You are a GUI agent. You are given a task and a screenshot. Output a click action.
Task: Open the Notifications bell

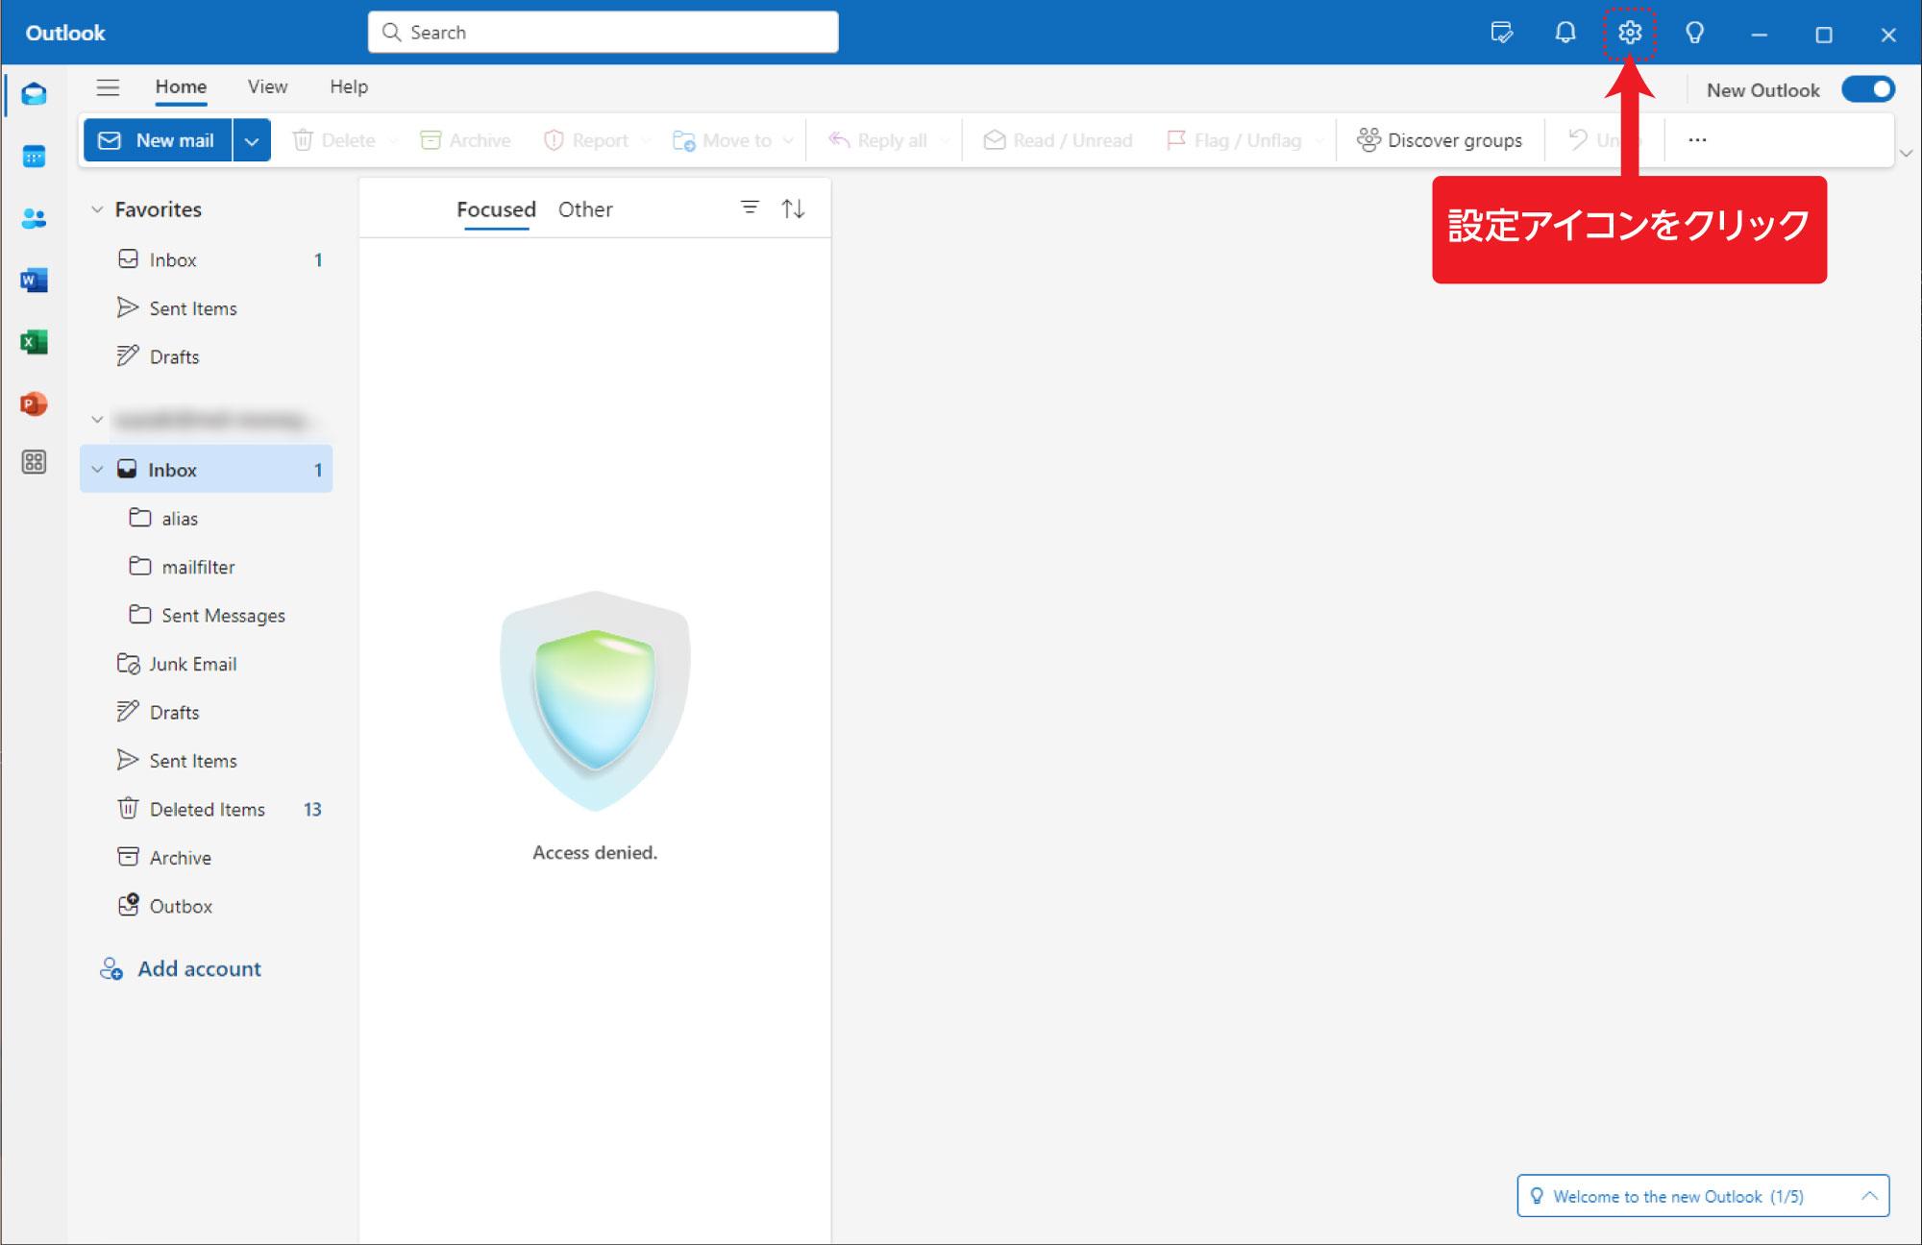coord(1564,32)
